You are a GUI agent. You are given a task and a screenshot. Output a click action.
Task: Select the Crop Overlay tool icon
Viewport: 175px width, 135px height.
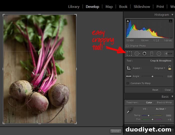point(129,54)
